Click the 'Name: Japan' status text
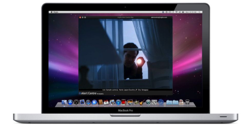Screen dimensions: 251x128 coord(124,90)
